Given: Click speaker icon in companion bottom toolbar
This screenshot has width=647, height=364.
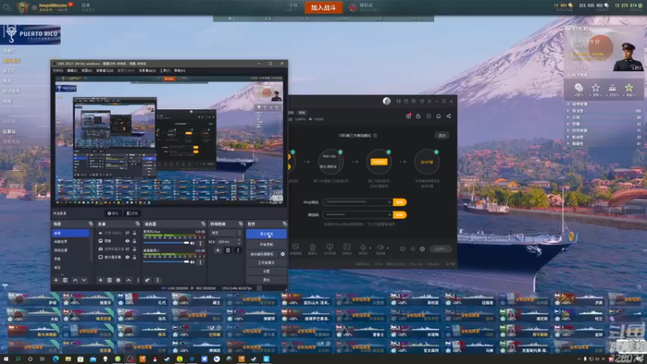Looking at the screenshot, I should click(x=380, y=248).
